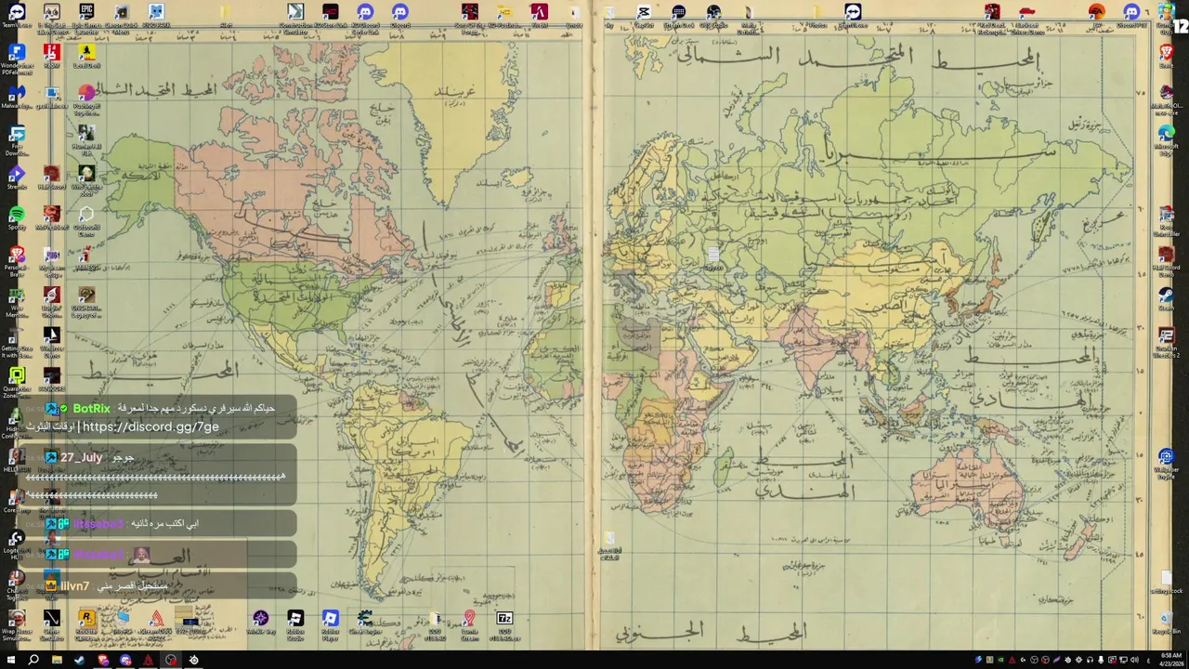
Task: Launch the Logitech G HUB desktop shortcut
Action: point(17,542)
